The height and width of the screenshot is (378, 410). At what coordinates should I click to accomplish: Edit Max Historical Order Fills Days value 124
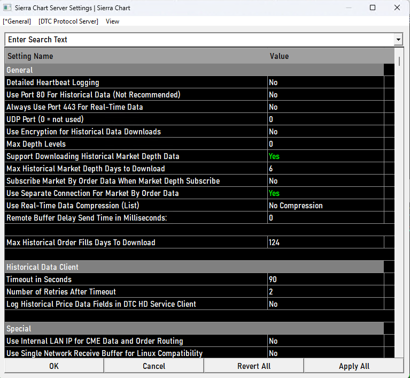point(326,243)
